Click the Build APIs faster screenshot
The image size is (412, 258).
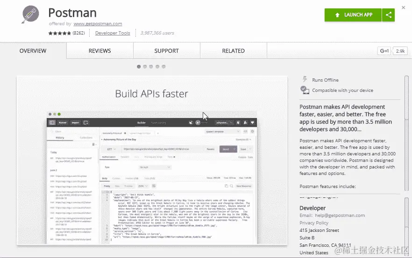(x=152, y=160)
